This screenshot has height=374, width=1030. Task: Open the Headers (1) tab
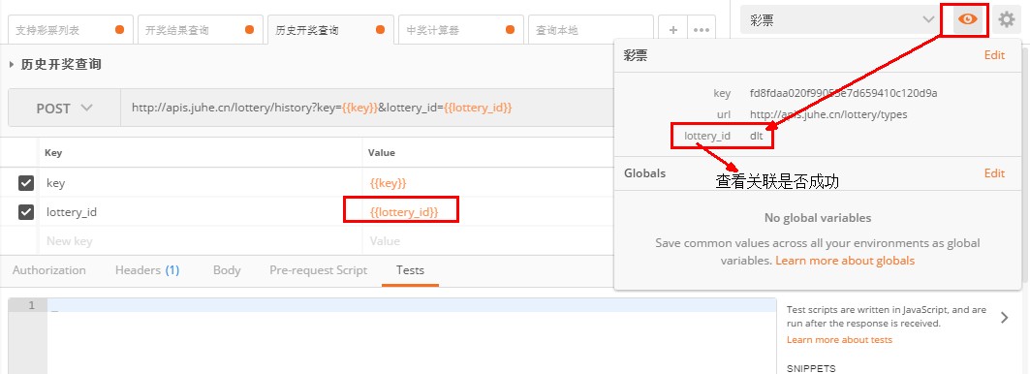click(147, 270)
